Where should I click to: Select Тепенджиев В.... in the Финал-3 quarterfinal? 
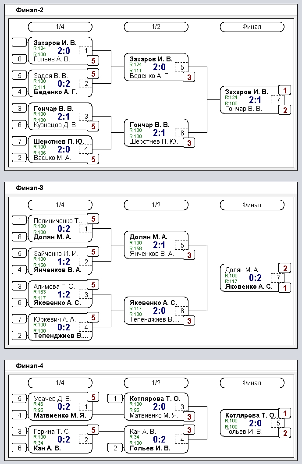click(x=60, y=336)
